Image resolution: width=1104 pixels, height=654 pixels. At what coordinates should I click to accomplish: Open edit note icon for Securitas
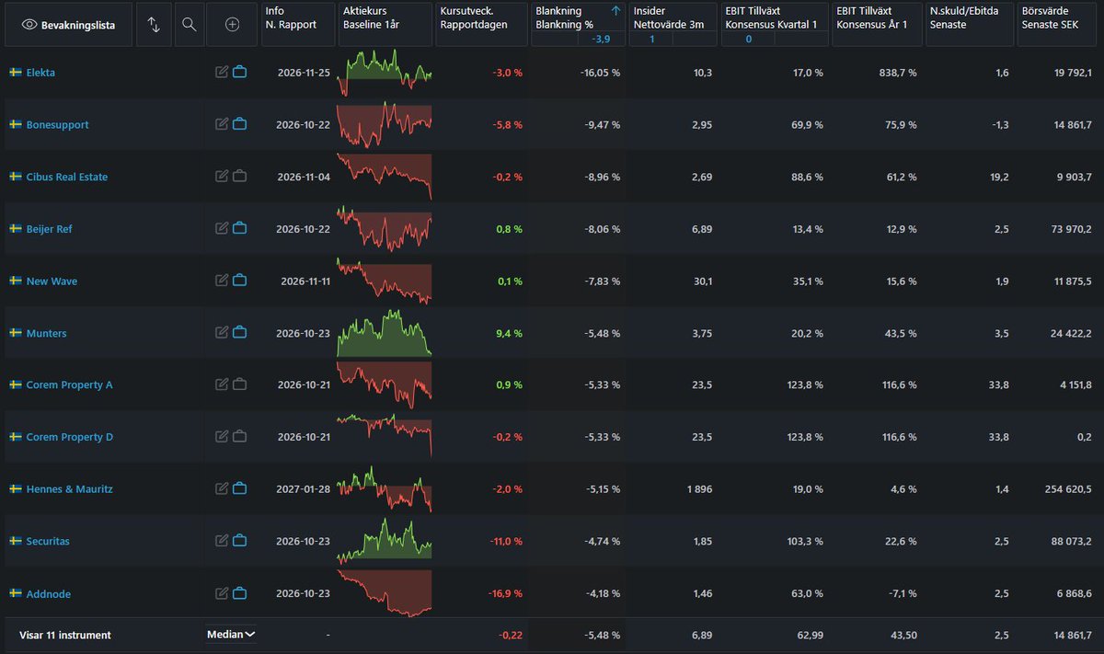(222, 541)
